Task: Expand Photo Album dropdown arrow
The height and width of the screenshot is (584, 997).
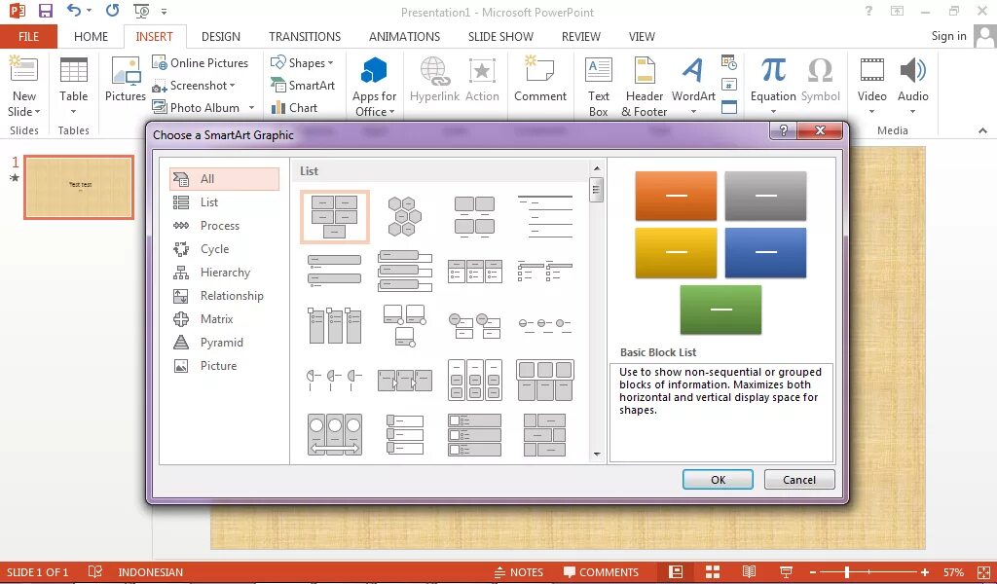Action: 252,108
